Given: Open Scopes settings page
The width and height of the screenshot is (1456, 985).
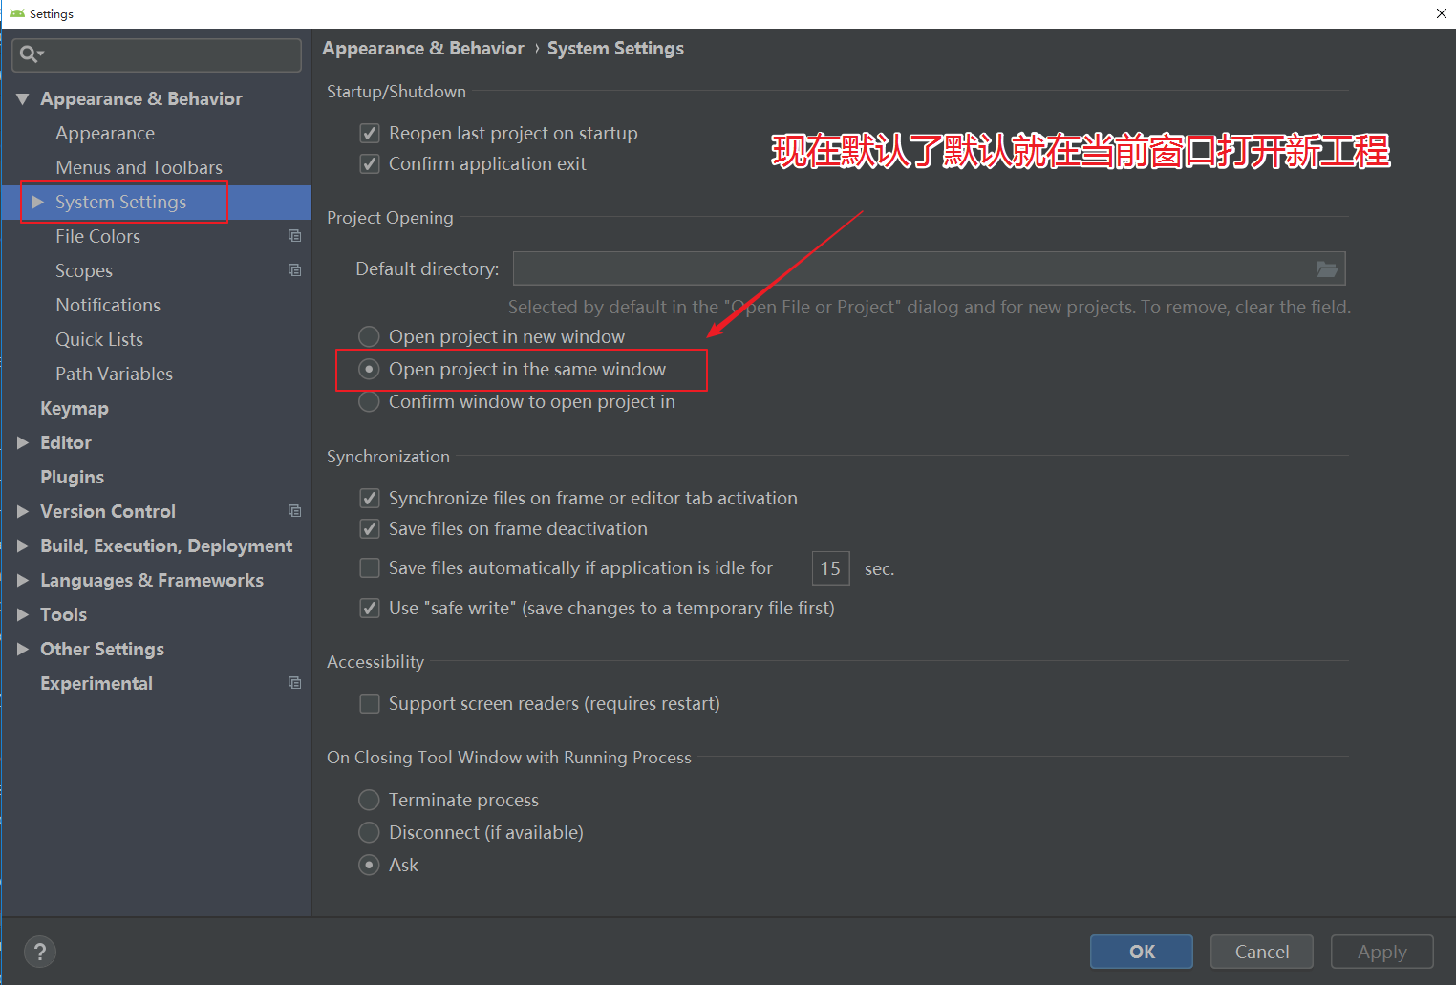Looking at the screenshot, I should pos(84,270).
